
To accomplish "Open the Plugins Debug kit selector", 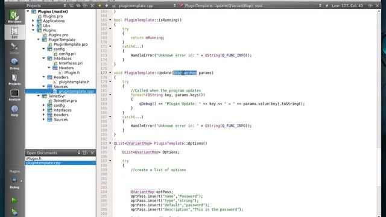I will click(14, 180).
